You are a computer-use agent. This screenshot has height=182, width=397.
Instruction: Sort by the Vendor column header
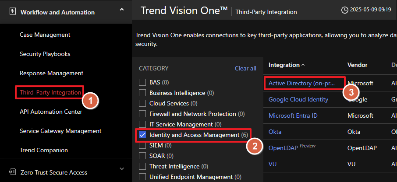(x=357, y=65)
